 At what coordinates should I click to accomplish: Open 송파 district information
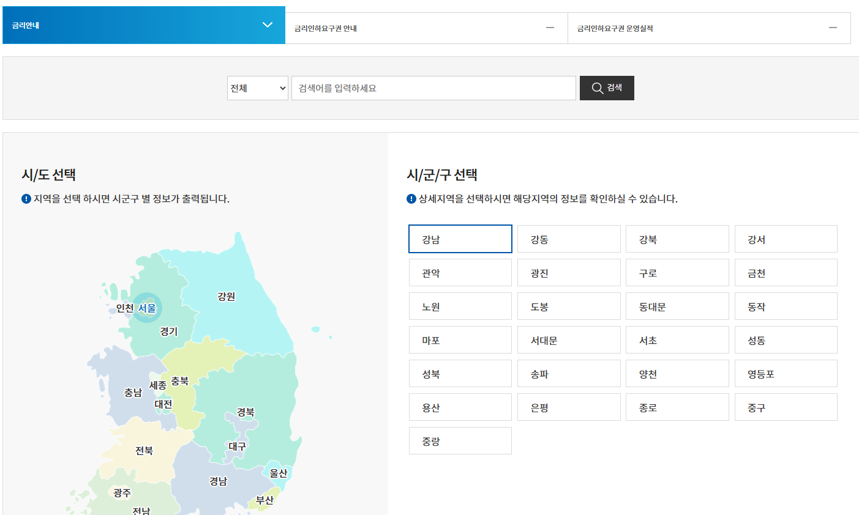[x=569, y=374]
